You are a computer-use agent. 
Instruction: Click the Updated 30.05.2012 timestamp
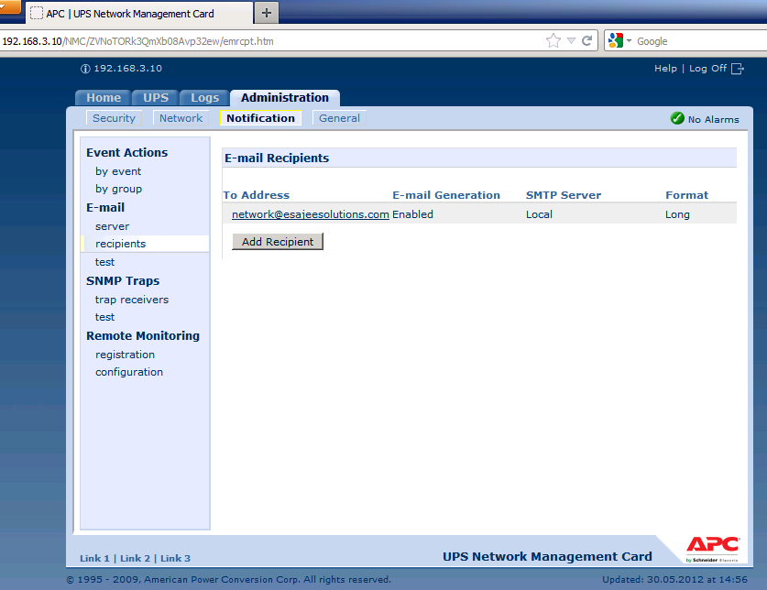(x=674, y=579)
